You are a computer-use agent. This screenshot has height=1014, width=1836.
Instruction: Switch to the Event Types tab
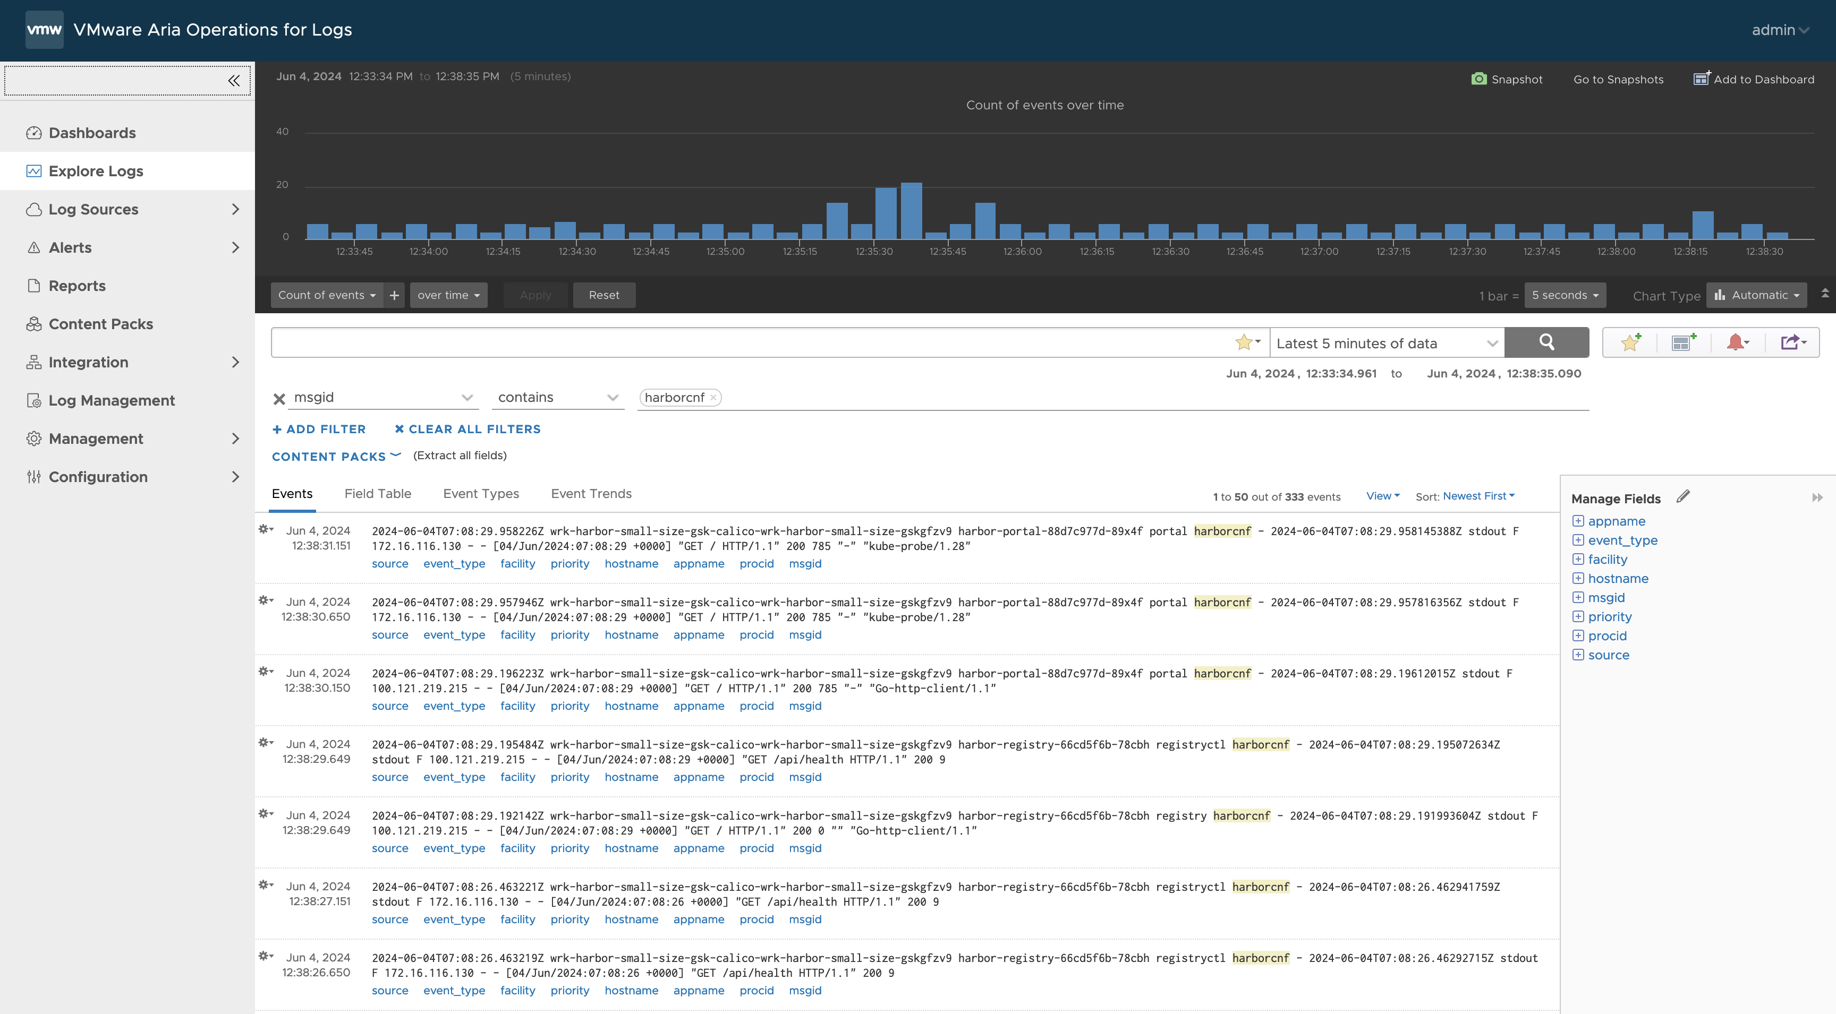tap(481, 494)
